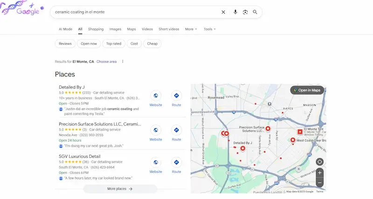Screen dimensions: 373x199
Task: Click the More places button
Action: (x=120, y=189)
